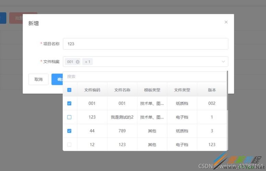Viewport: 266px width, 171px height.
Task: Uncheck the row with 文件编码 44
Action: pos(69,131)
